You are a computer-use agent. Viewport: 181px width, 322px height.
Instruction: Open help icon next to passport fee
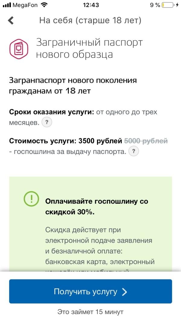click(134, 152)
